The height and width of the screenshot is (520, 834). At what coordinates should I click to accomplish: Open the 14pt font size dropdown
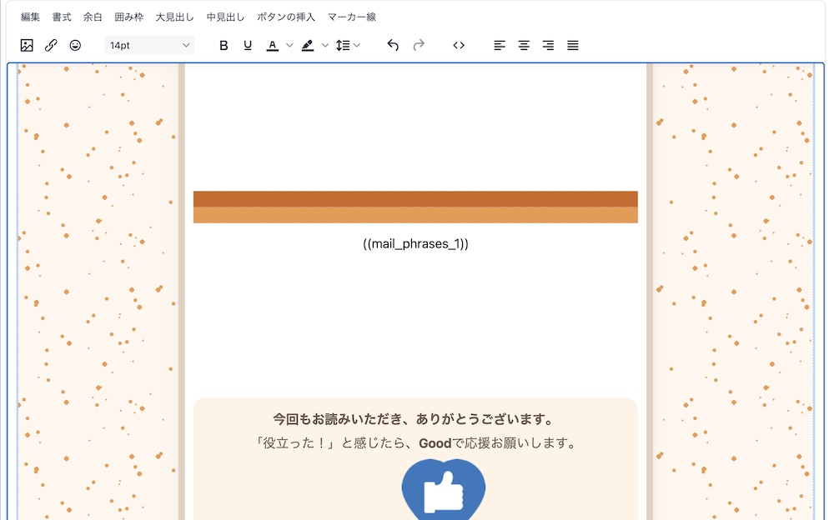[x=149, y=46]
